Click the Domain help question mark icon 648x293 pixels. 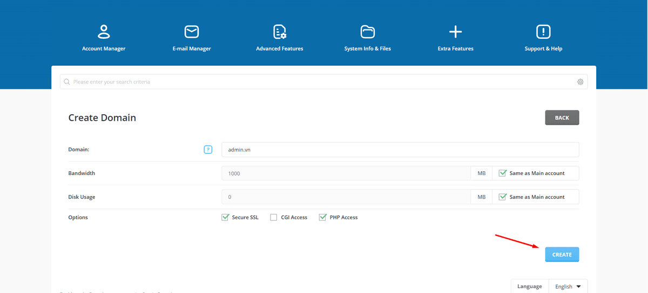208,150
